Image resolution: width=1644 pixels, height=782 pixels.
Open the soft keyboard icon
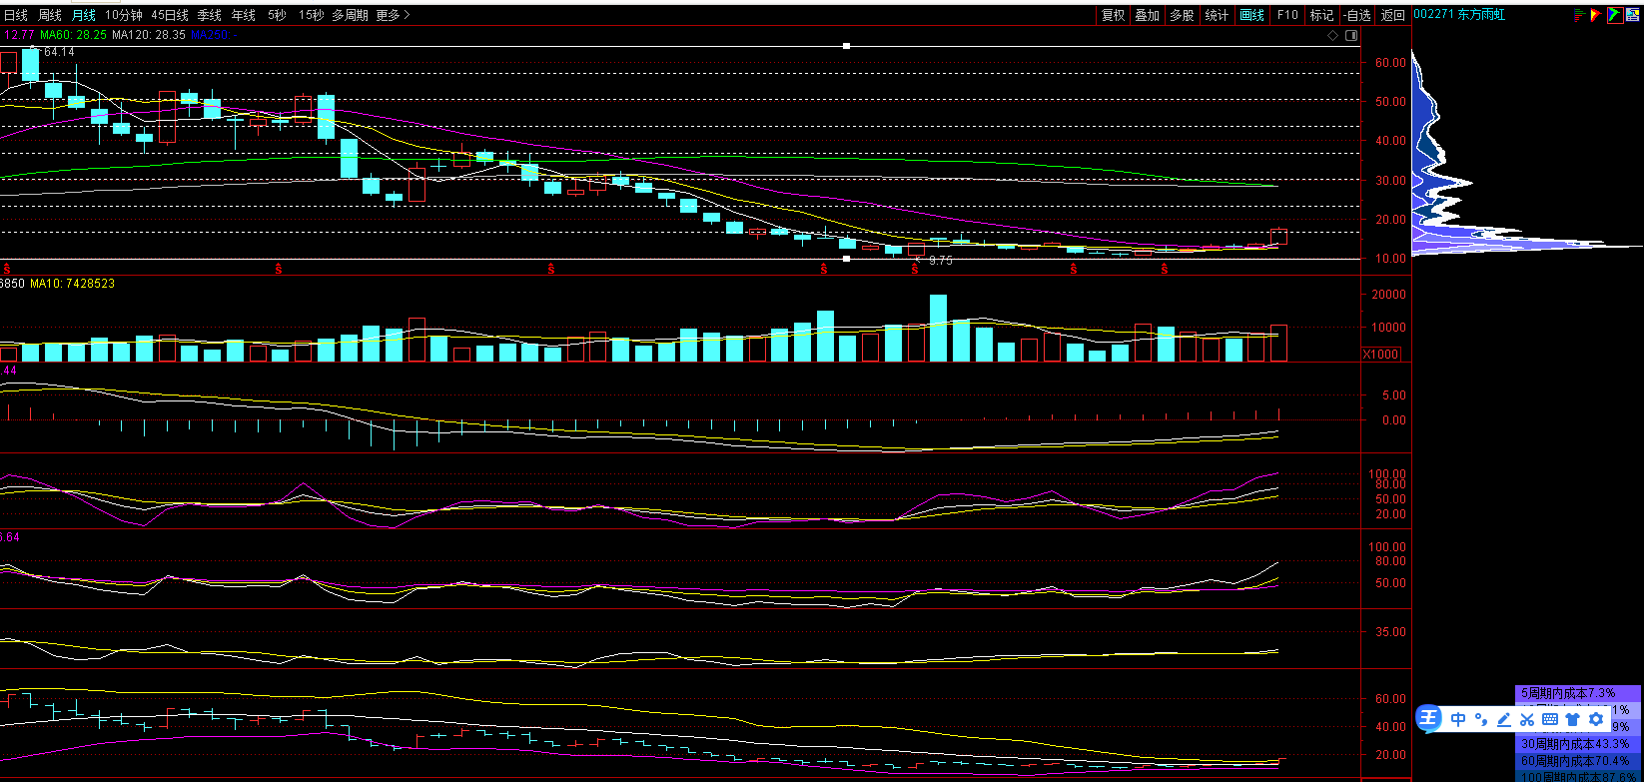click(x=1549, y=719)
